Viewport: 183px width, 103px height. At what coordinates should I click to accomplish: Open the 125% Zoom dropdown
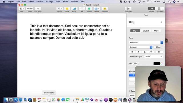coord(29,9)
